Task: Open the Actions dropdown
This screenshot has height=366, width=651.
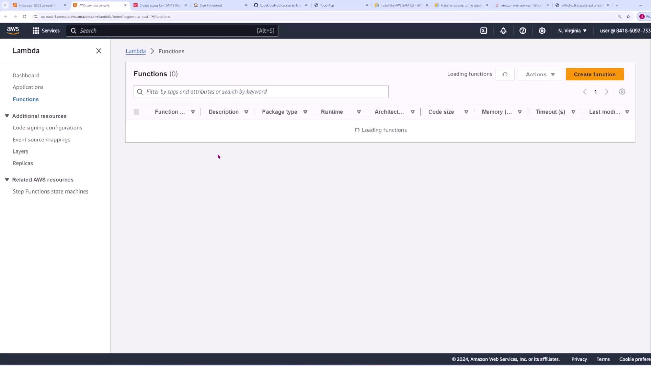Action: (540, 74)
